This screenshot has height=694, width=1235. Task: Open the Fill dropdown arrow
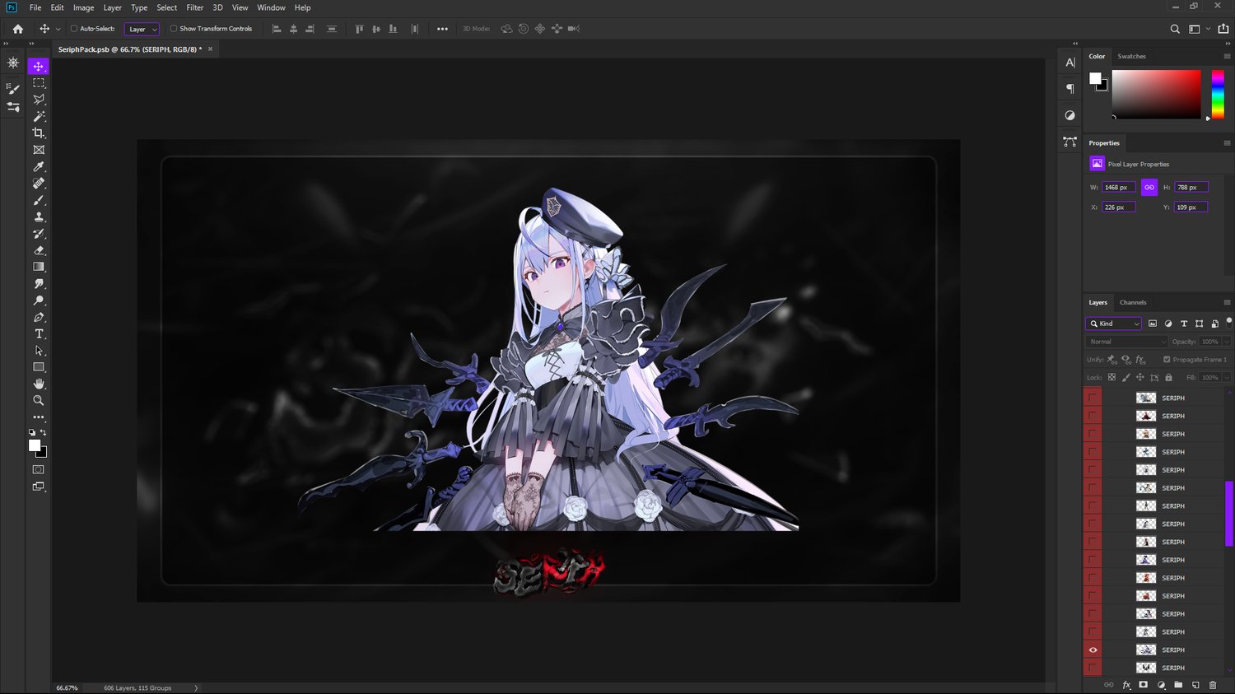pos(1227,378)
